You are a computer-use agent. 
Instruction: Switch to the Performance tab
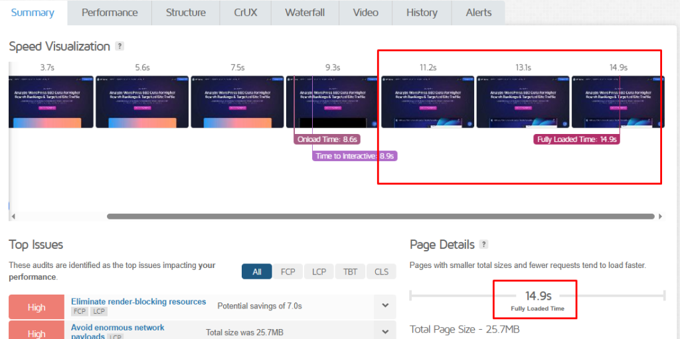click(x=110, y=13)
